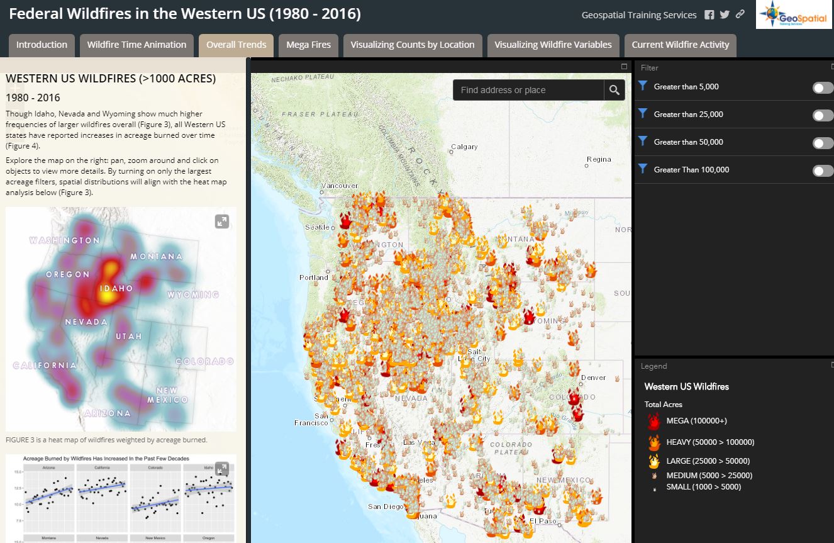Click the search magnifier icon on map
834x543 pixels.
point(614,90)
